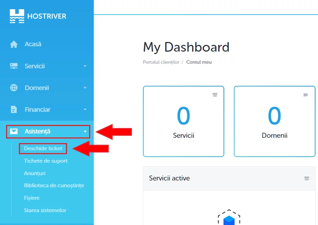This screenshot has height=225, width=318.
Task: Click the Domenii globe icon
Action: [14, 88]
